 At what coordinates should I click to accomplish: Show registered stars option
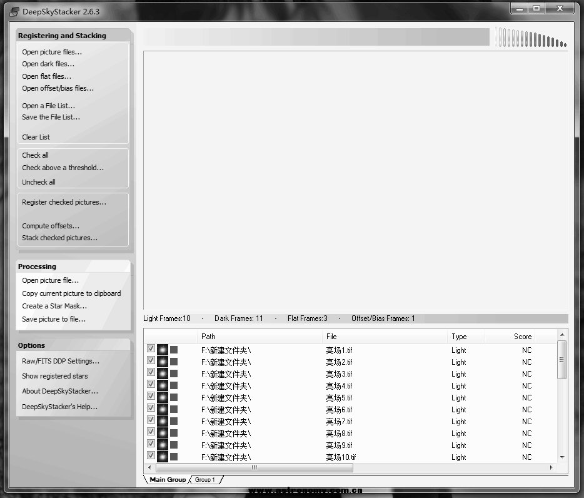(55, 376)
